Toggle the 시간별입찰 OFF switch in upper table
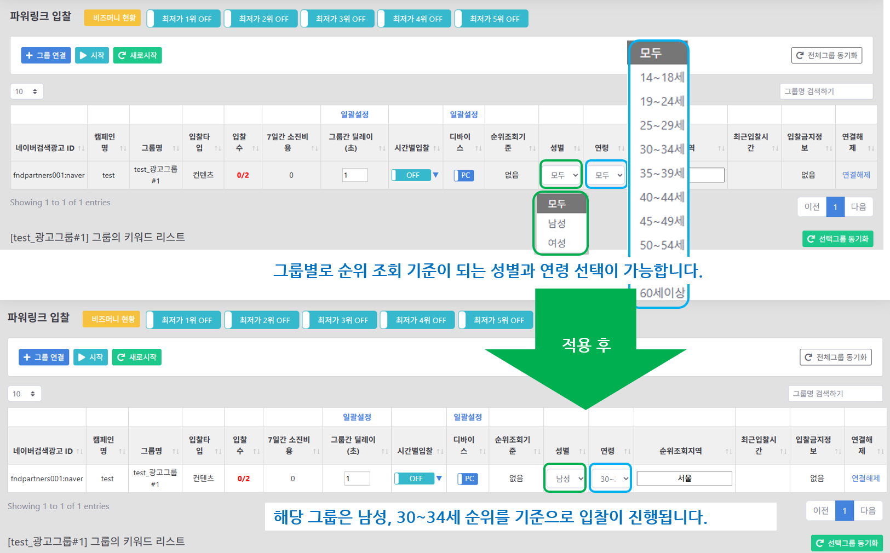This screenshot has width=890, height=553. (x=411, y=175)
